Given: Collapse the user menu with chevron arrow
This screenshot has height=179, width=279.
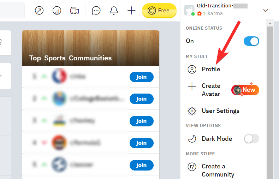Looking at the screenshot, I should pyautogui.click(x=266, y=11).
